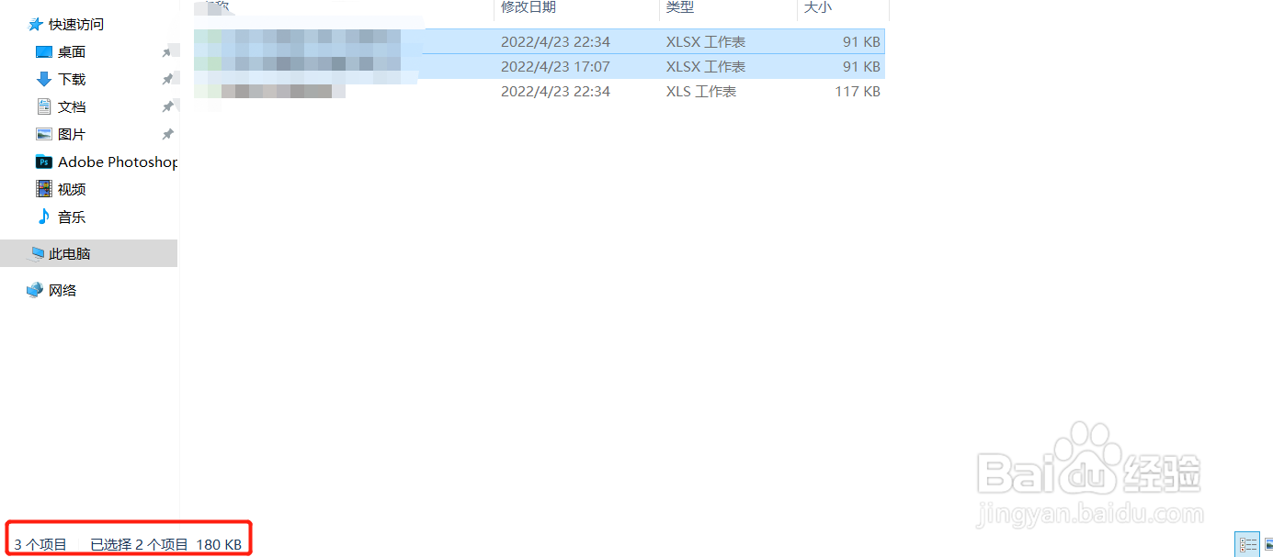The width and height of the screenshot is (1273, 557).
Task: Select the XLS file dated 22:34
Action: point(539,92)
